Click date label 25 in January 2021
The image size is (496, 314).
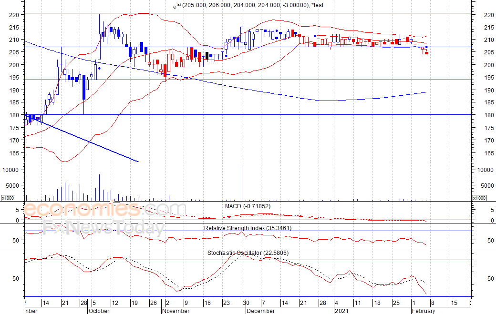coord(396,303)
